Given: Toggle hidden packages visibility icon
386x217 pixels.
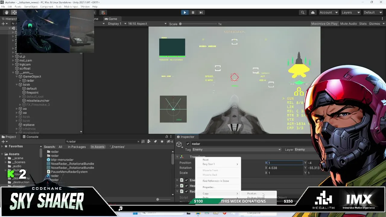Looking at the screenshot, I should (x=169, y=142).
